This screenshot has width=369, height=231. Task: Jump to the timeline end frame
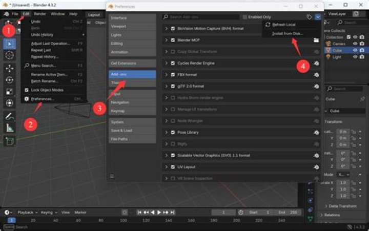(x=173, y=213)
